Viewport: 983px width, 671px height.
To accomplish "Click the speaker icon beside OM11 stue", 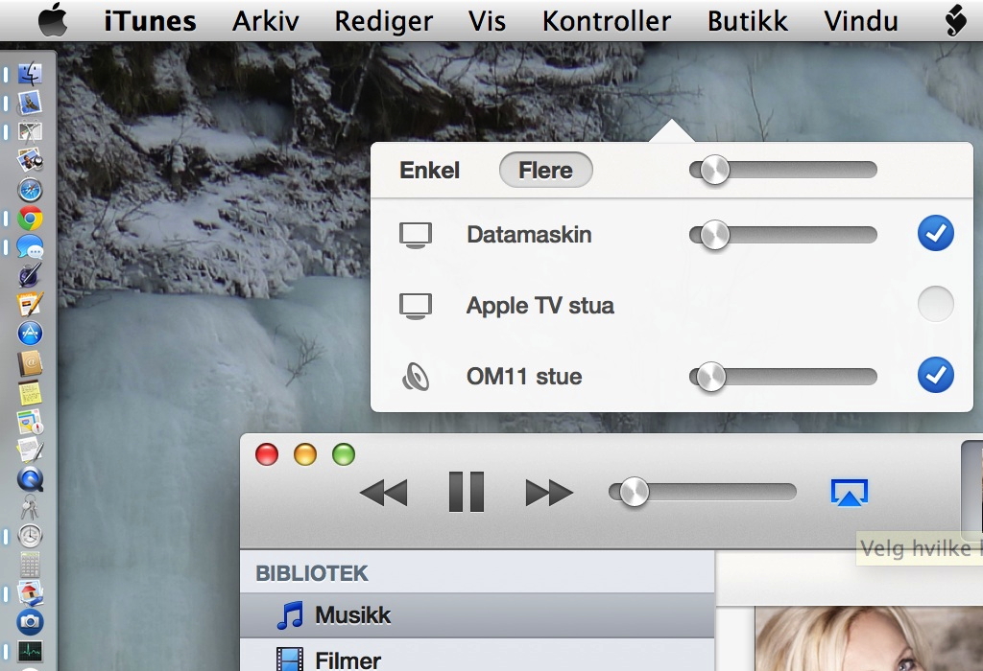I will click(x=416, y=378).
